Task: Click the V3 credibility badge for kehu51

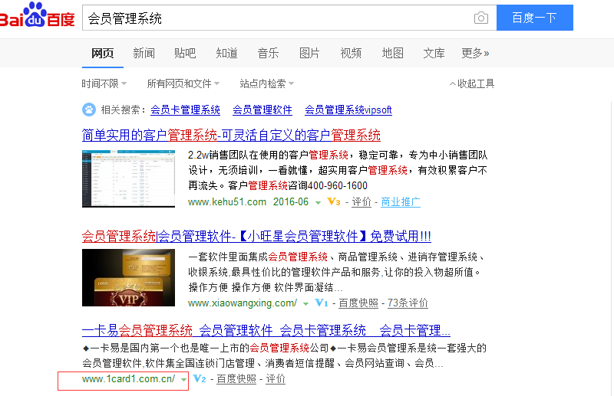Action: 334,201
